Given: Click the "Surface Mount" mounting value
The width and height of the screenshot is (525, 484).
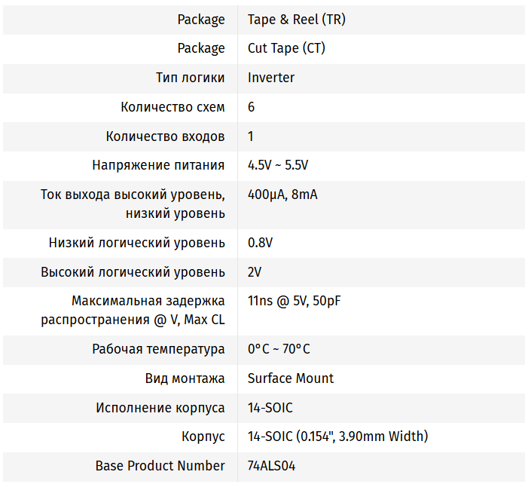Looking at the screenshot, I should 291,378.
